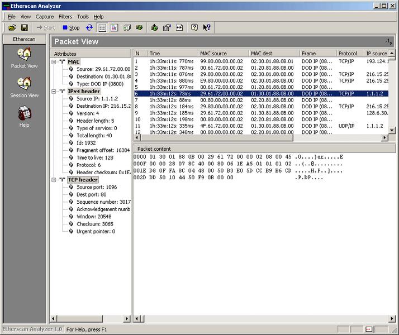Collapse the MAC tree node
Screen dimensions: 399x335
pos(54,62)
